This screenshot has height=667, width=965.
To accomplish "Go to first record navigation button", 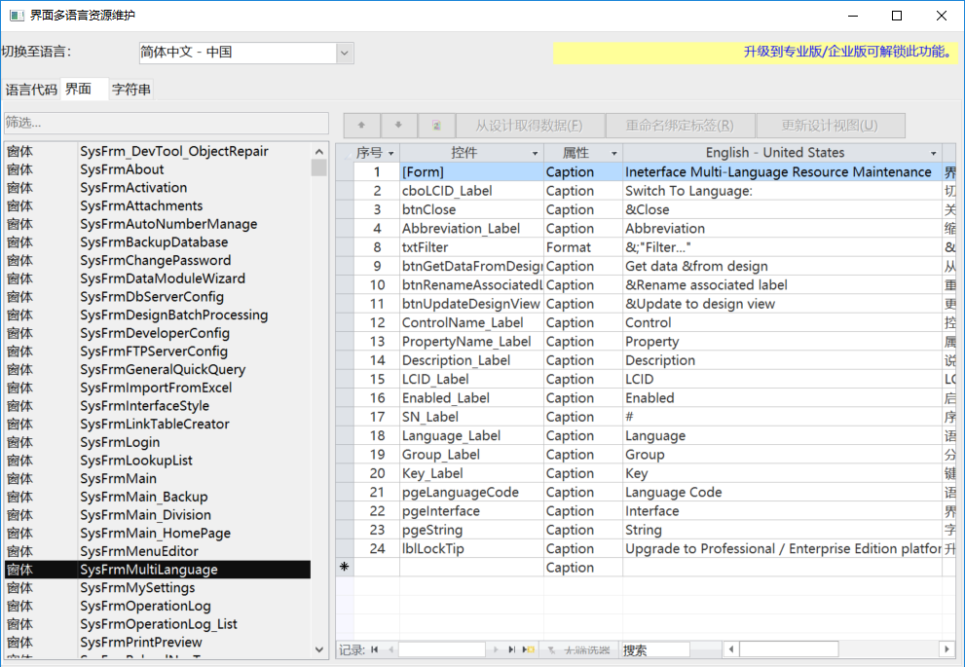I will [375, 649].
